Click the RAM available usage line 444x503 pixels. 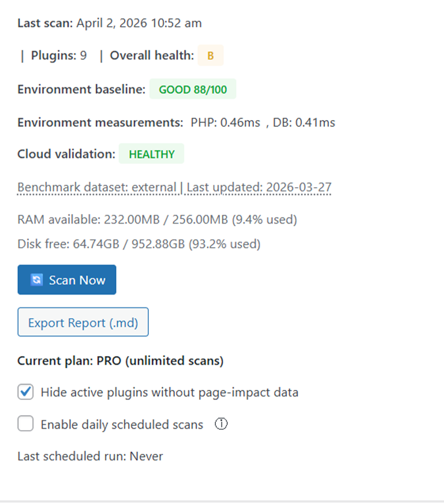pos(157,220)
